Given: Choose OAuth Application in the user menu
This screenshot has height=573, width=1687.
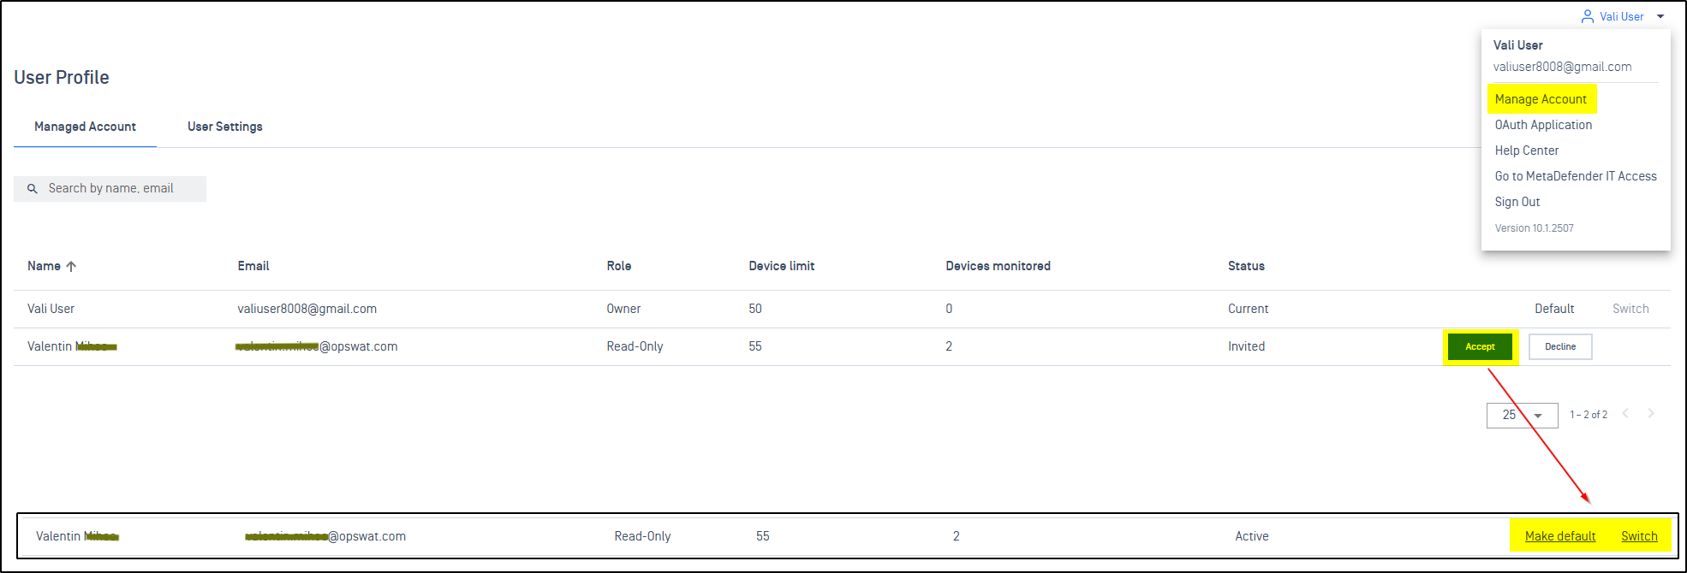Looking at the screenshot, I should [x=1543, y=125].
